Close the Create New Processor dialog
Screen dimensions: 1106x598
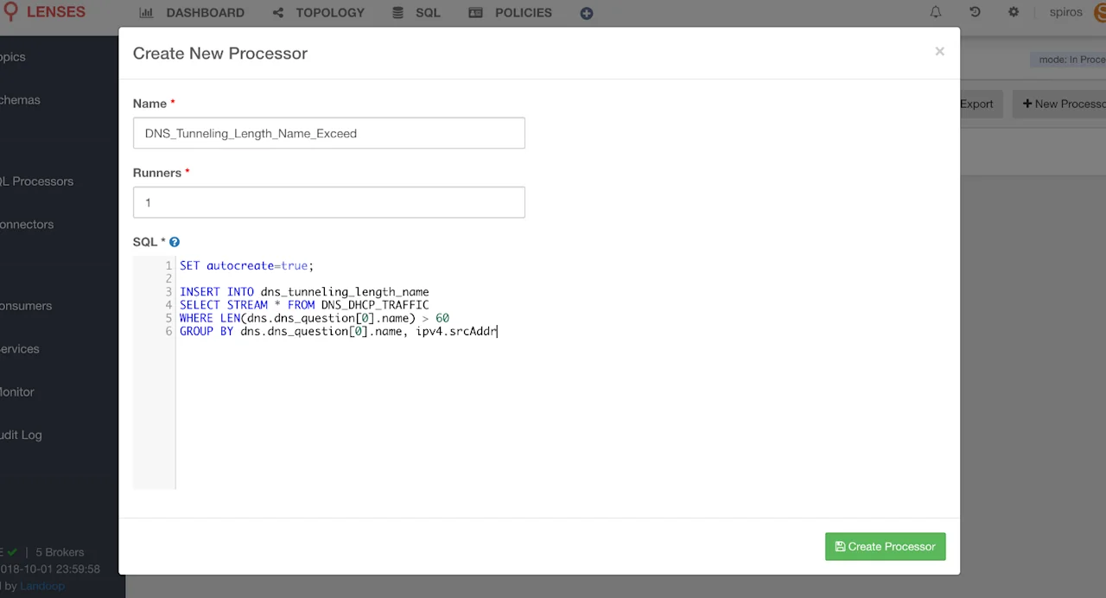[939, 52]
